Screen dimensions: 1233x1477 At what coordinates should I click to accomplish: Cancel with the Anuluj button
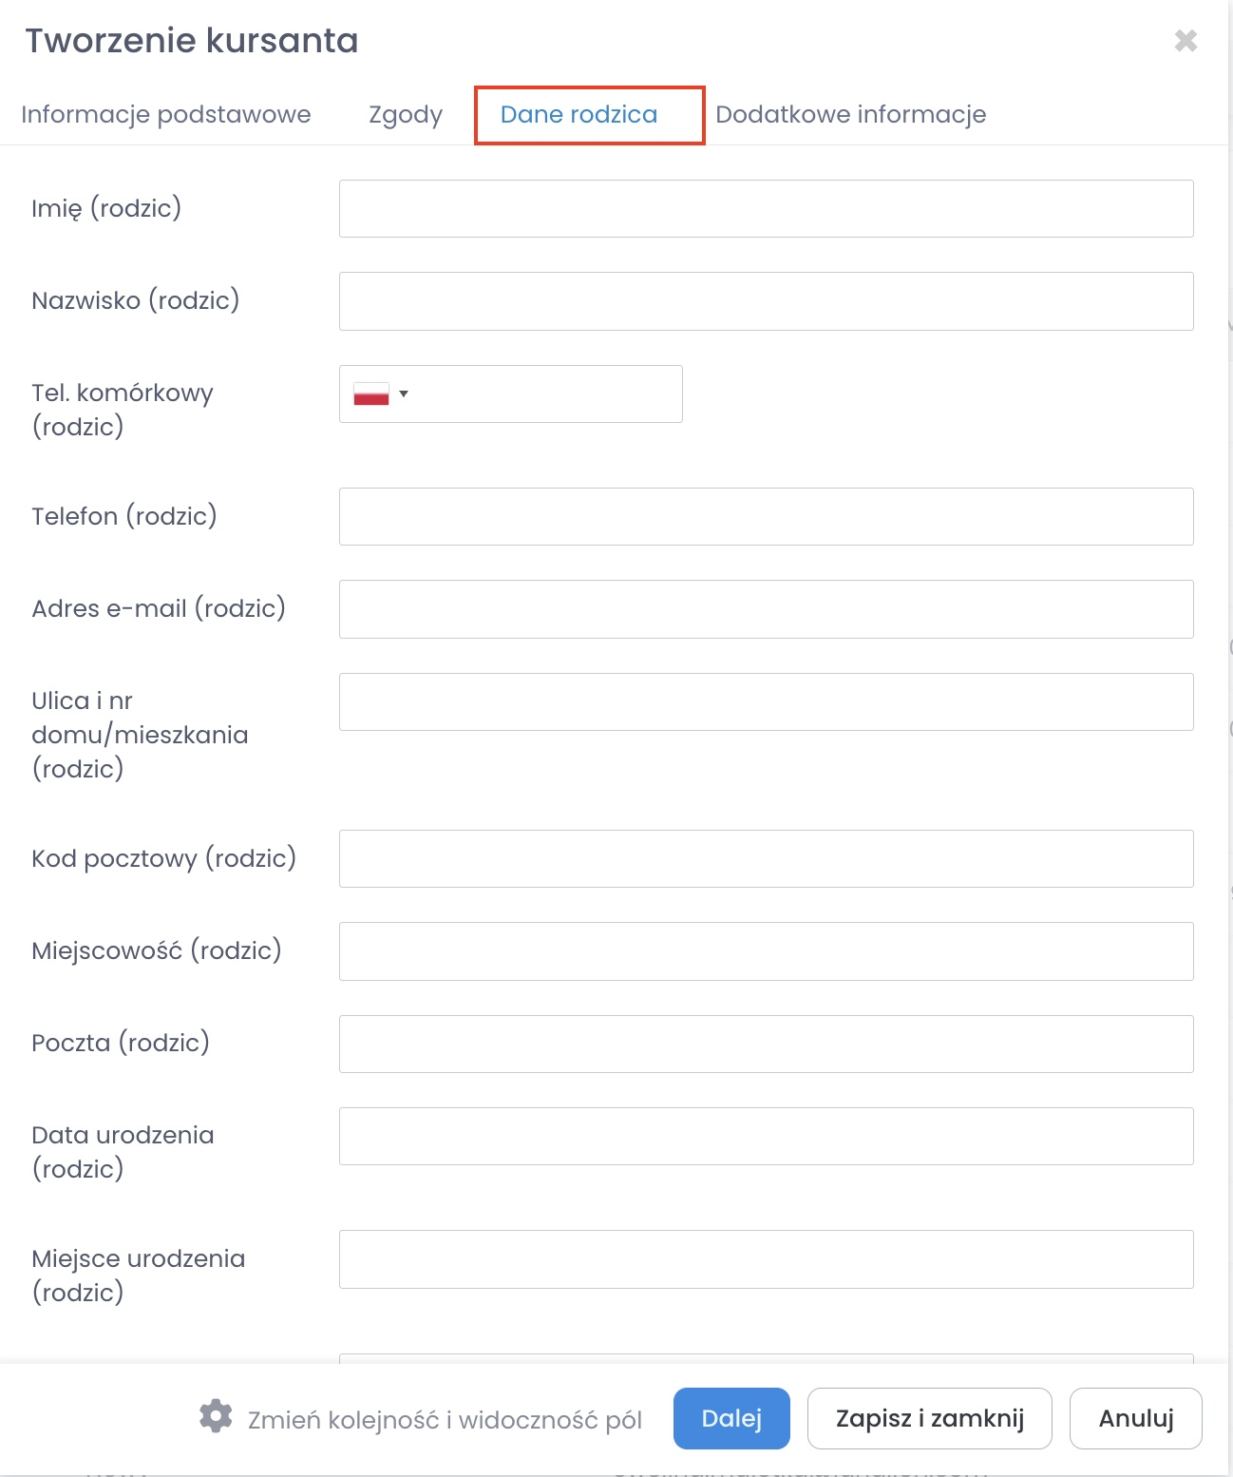pyautogui.click(x=1135, y=1418)
